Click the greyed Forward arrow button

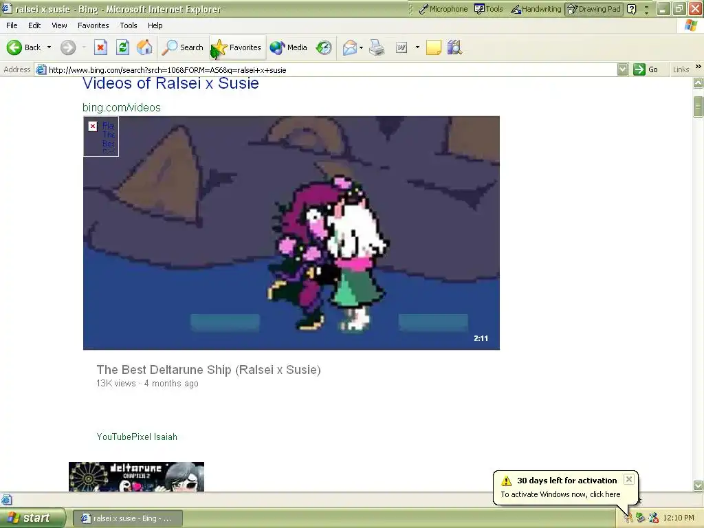point(68,47)
